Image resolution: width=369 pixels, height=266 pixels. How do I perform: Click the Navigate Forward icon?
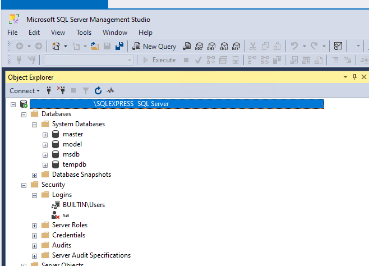pyautogui.click(x=39, y=46)
